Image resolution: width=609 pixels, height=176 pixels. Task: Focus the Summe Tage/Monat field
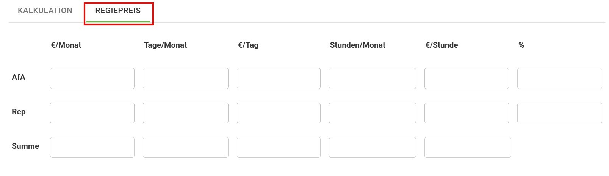coord(185,147)
